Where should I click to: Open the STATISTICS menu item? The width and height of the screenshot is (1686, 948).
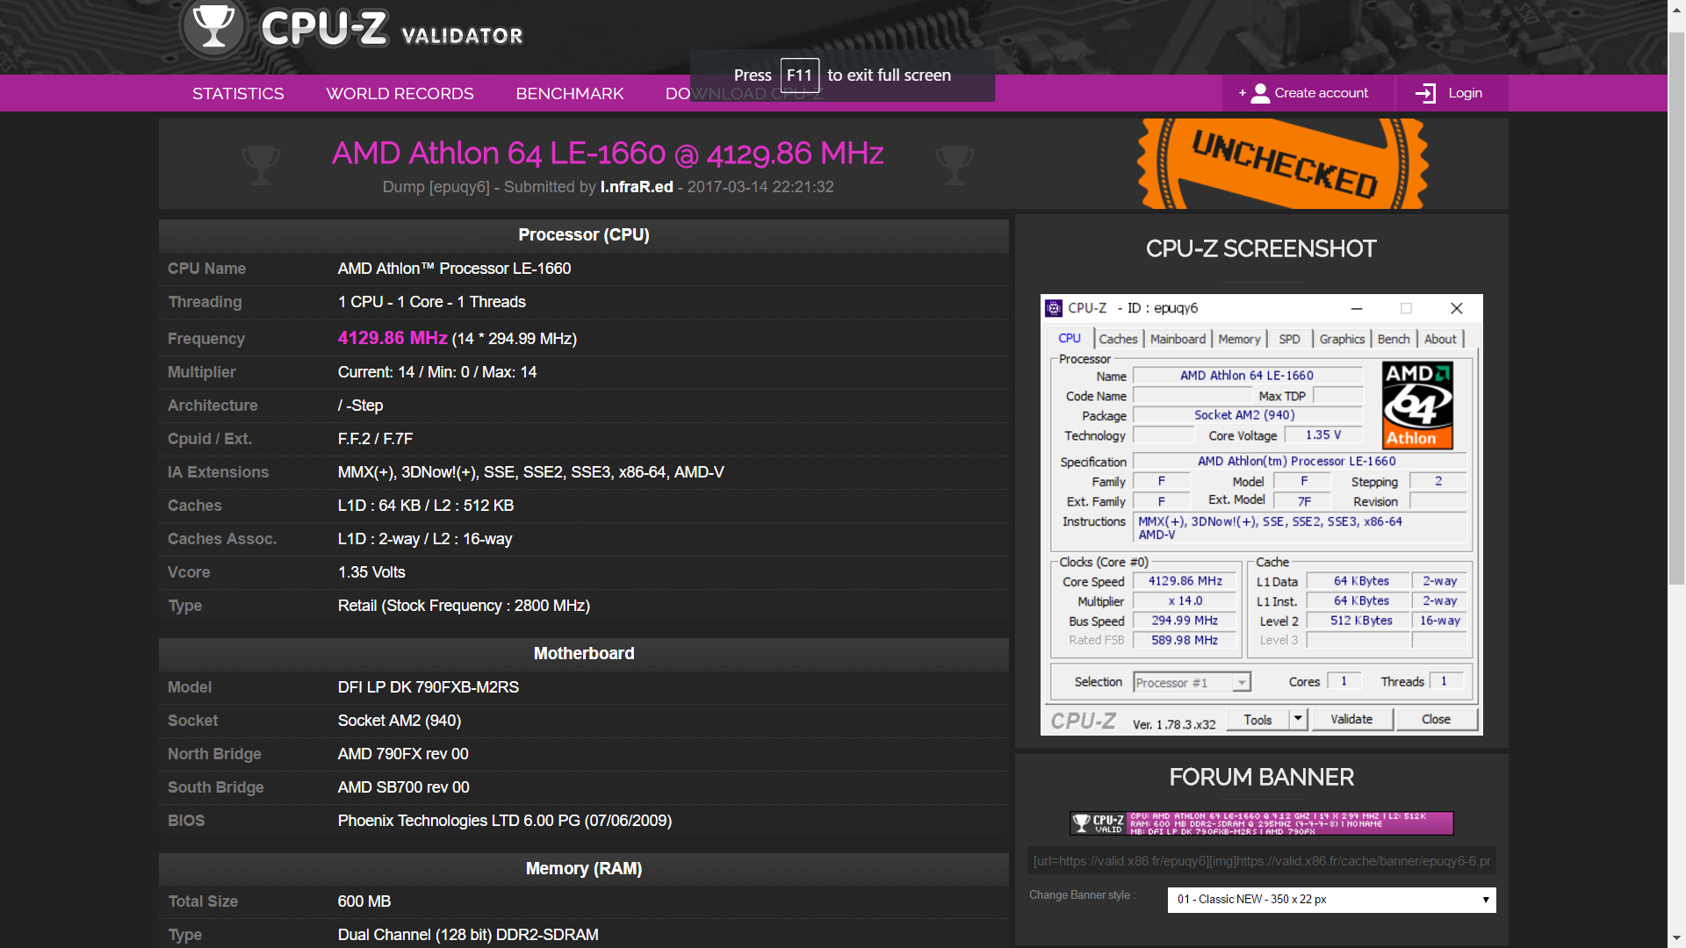pyautogui.click(x=238, y=93)
